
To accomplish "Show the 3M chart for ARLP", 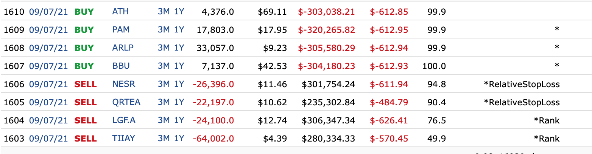I will (x=164, y=48).
